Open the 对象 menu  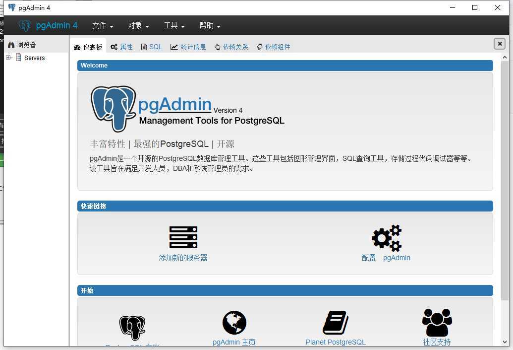click(x=138, y=25)
